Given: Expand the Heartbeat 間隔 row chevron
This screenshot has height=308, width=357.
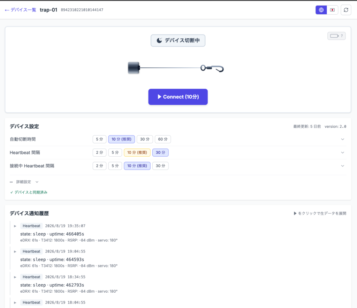Looking at the screenshot, I should point(342,152).
